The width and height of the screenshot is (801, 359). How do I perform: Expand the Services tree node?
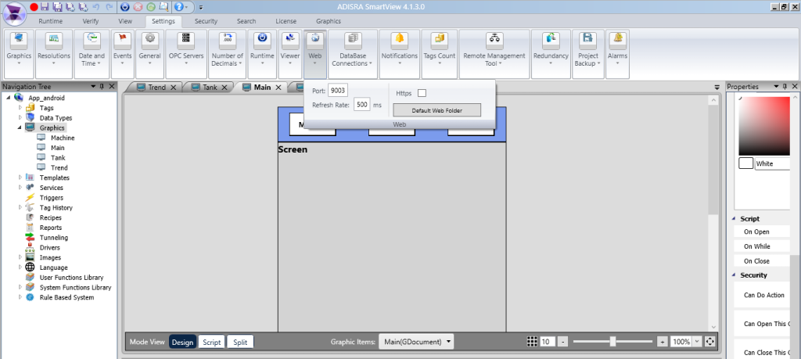coord(20,188)
